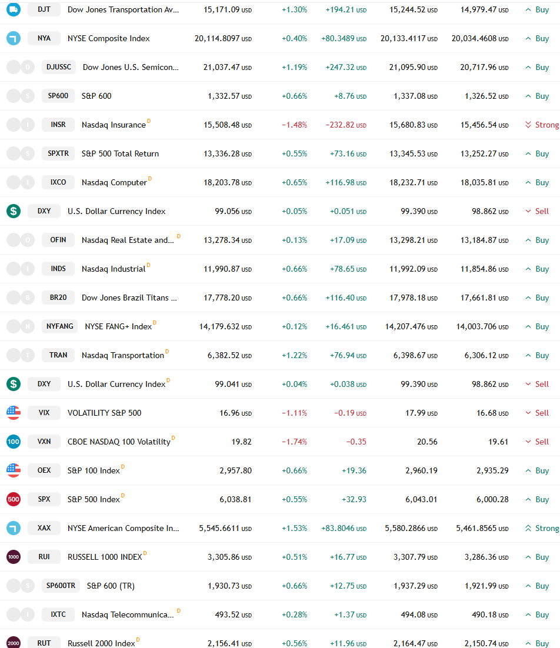Open the IXCO ticker badge
This screenshot has width=560, height=648.
(58, 182)
